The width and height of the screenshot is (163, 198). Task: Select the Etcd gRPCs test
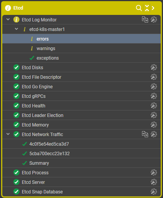(81, 96)
